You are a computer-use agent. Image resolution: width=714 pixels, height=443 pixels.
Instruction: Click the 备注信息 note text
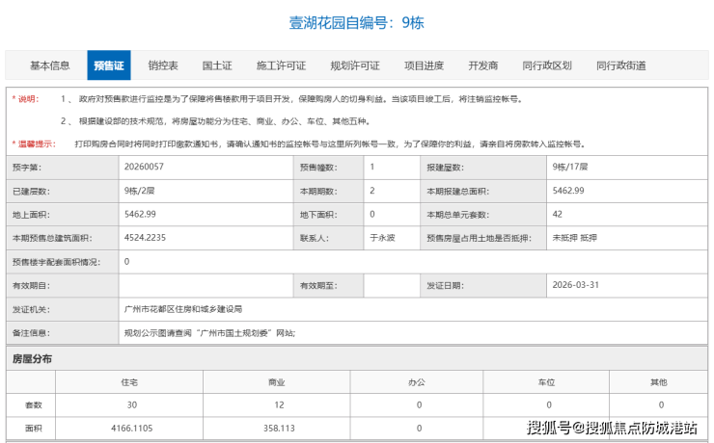[x=210, y=333]
